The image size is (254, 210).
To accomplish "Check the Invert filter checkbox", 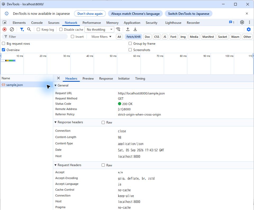I will click(72, 36).
